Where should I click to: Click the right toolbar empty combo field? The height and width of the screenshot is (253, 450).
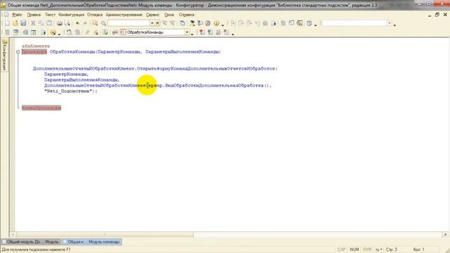(x=354, y=23)
